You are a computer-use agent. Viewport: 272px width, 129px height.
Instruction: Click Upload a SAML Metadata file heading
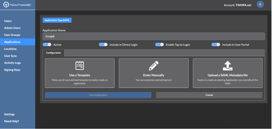click(228, 75)
